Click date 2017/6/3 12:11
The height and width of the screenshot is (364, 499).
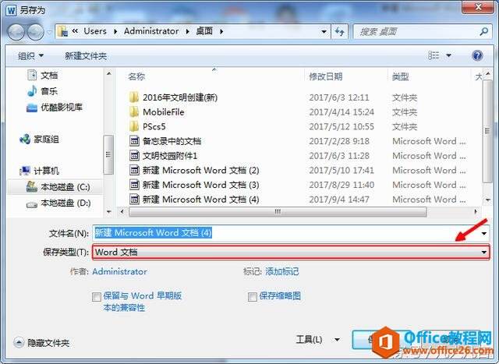339,97
